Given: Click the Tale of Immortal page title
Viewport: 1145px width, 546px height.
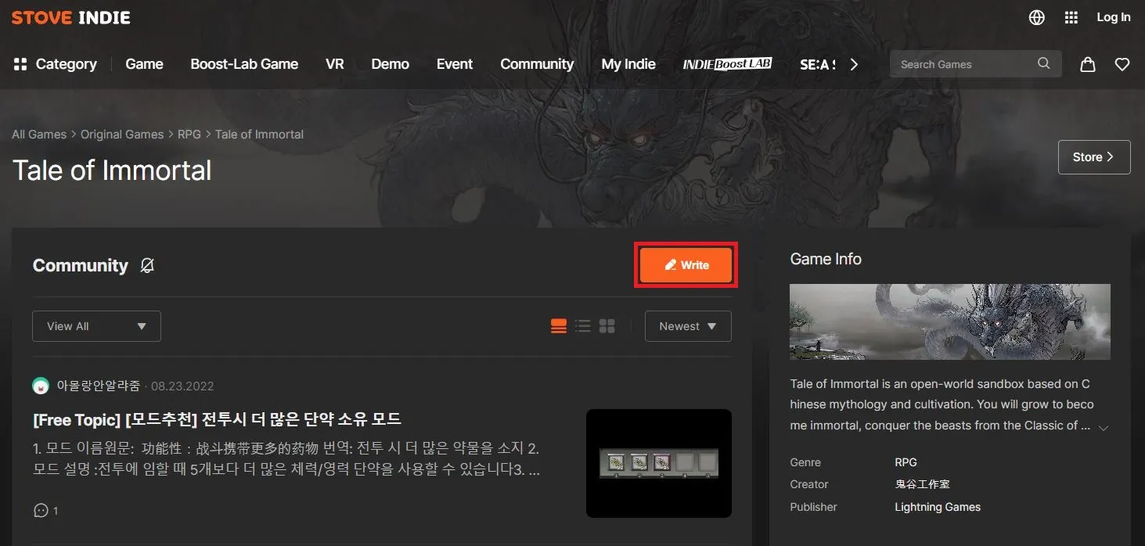Looking at the screenshot, I should click(x=112, y=171).
